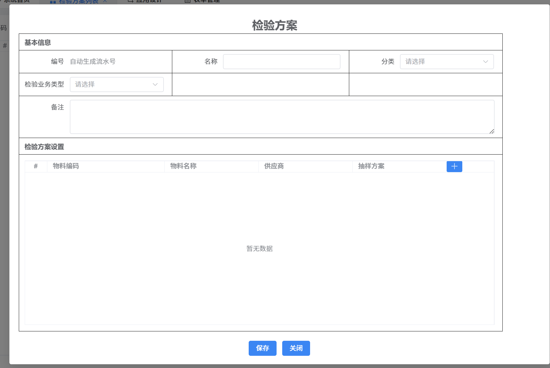Focus the 名称 input field
Image resolution: width=550 pixels, height=368 pixels.
click(x=281, y=62)
